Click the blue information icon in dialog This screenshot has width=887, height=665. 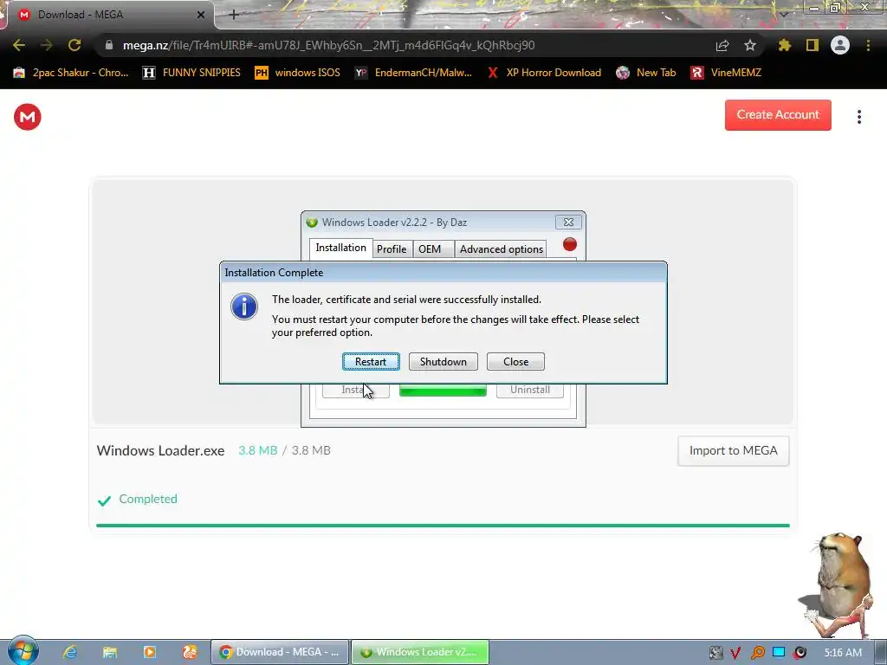click(x=243, y=307)
